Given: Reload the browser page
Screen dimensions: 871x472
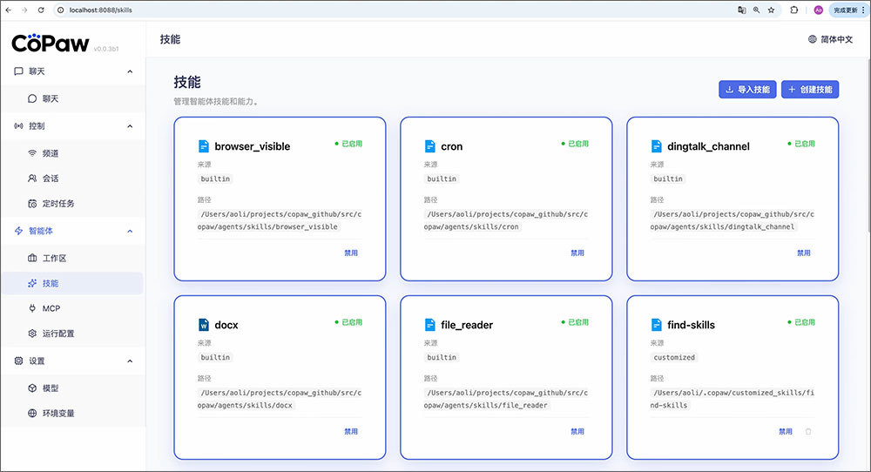Looking at the screenshot, I should tap(41, 10).
